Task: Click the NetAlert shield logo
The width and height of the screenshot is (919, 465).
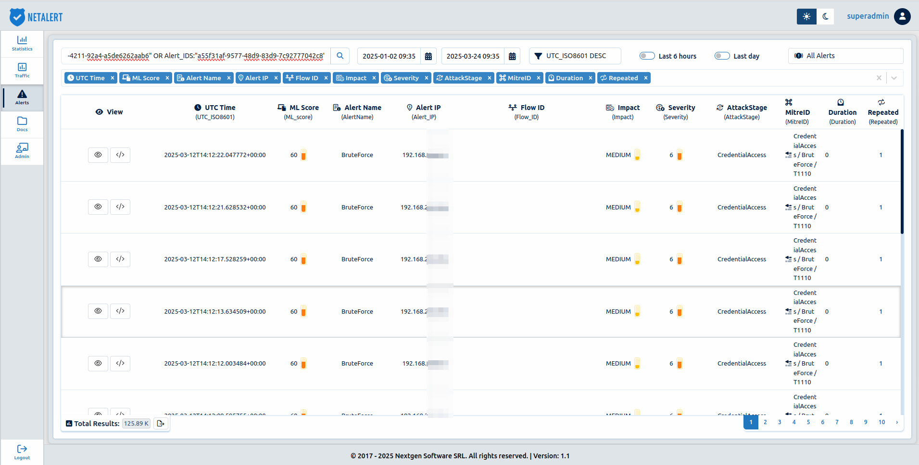Action: [17, 17]
